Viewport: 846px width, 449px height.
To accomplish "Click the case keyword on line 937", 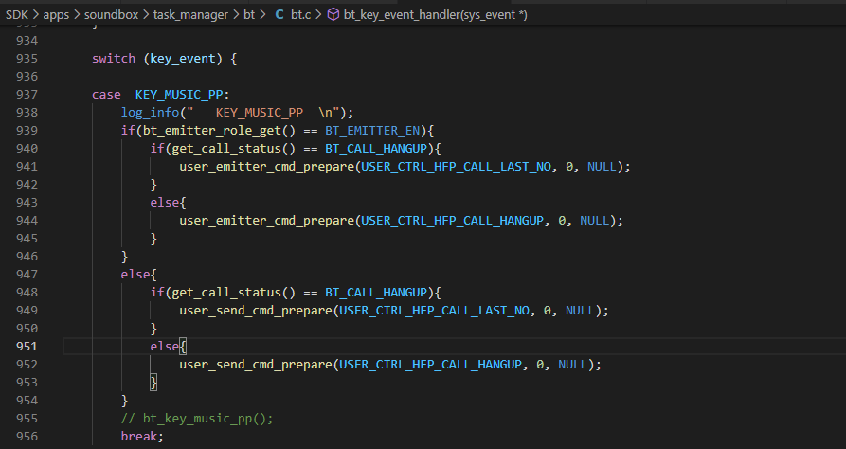I will click(x=106, y=95).
